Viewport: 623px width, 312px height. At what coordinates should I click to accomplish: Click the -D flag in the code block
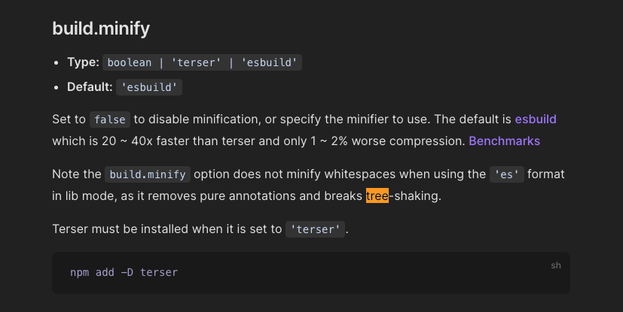[127, 272]
